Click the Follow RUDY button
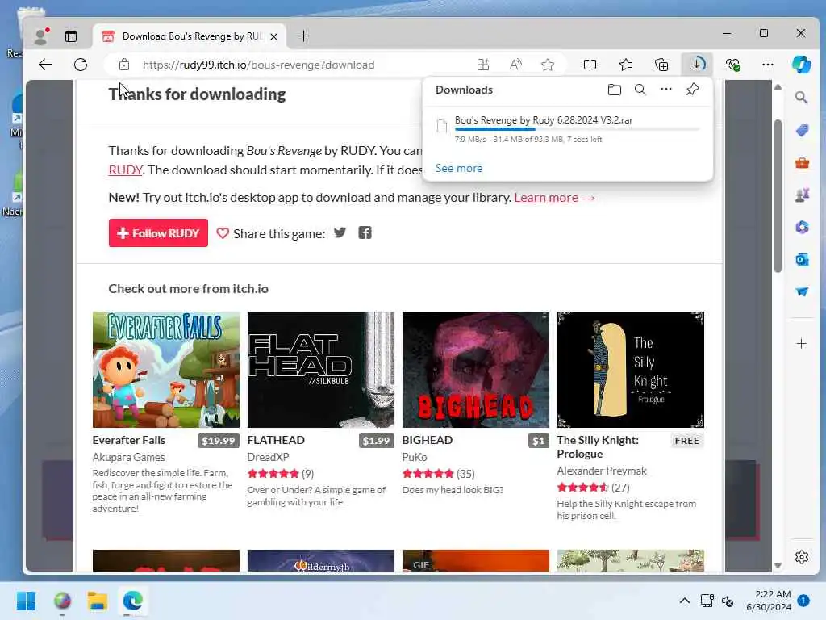 158,233
